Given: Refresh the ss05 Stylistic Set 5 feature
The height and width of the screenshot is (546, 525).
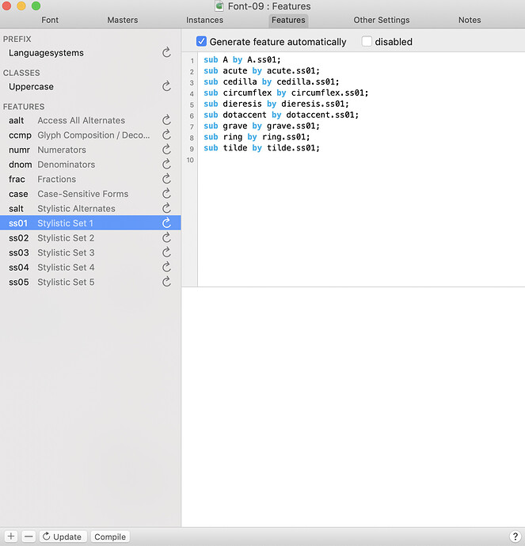Looking at the screenshot, I should pos(166,282).
